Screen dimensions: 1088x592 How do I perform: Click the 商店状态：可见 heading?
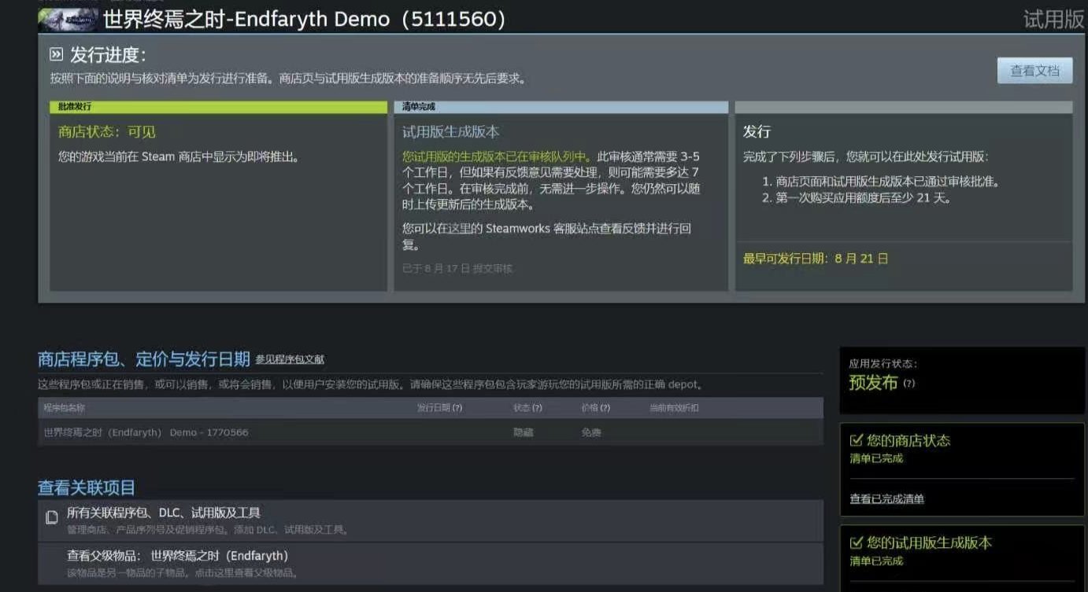(x=107, y=132)
